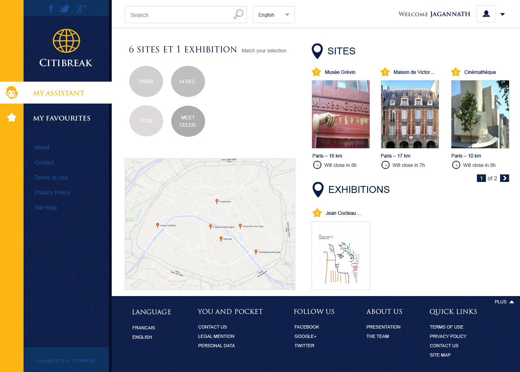Open the sidebar Privacy Policy link
520x372 pixels.
pyautogui.click(x=52, y=192)
